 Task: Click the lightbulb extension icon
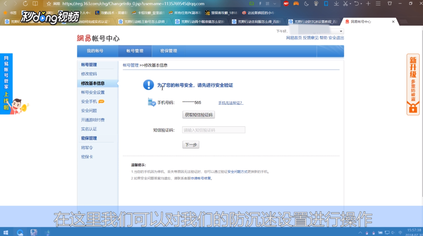click(x=316, y=3)
